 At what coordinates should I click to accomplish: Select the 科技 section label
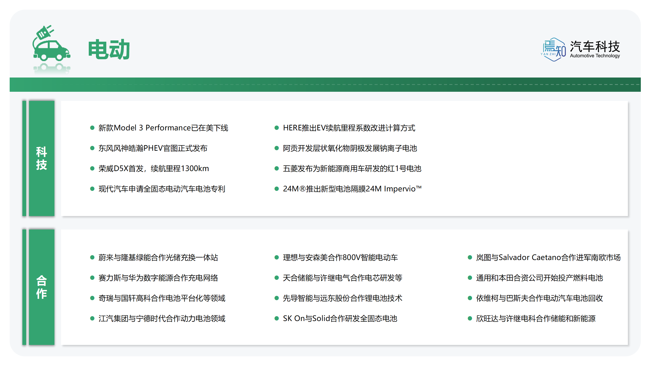(x=41, y=158)
